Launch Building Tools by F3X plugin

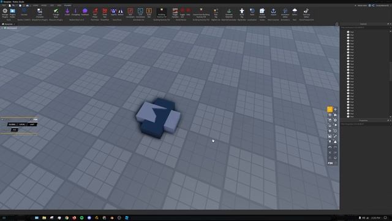coord(162,12)
